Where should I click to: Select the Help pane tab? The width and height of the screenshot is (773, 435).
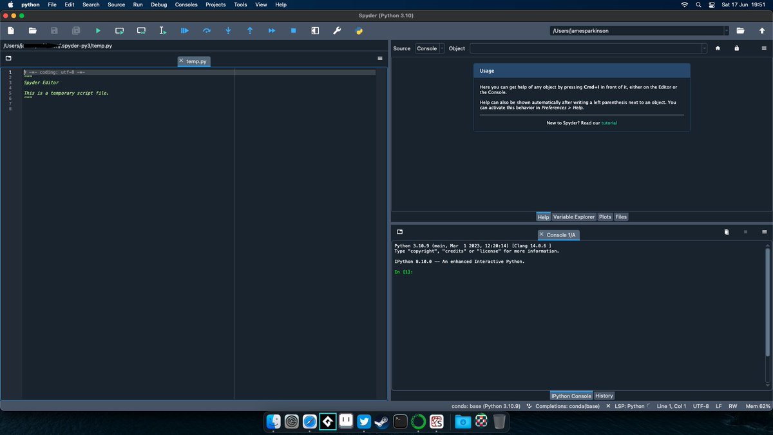pos(543,217)
